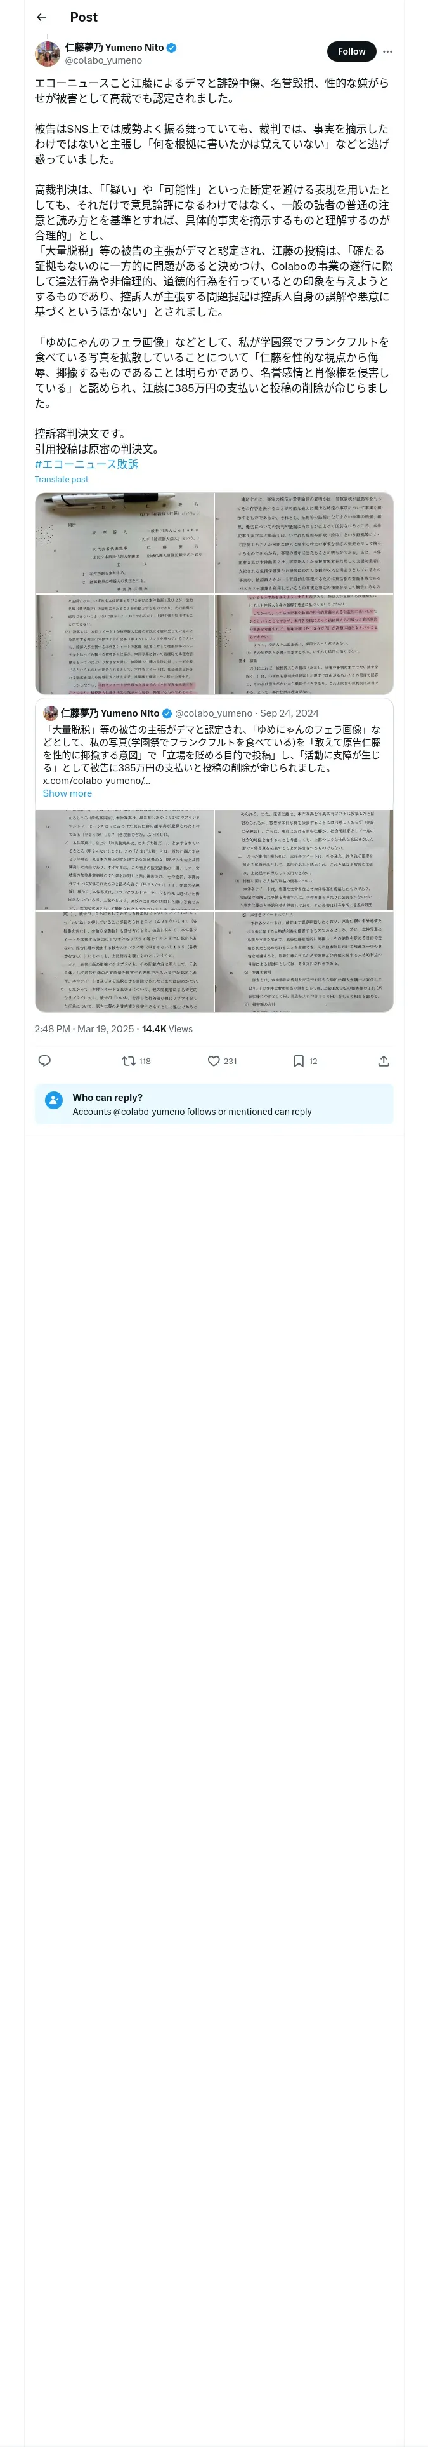Screen dimensions: 428x2447
Task: Open the quoted post's Sep 24, 2024 date
Action: pos(289,713)
